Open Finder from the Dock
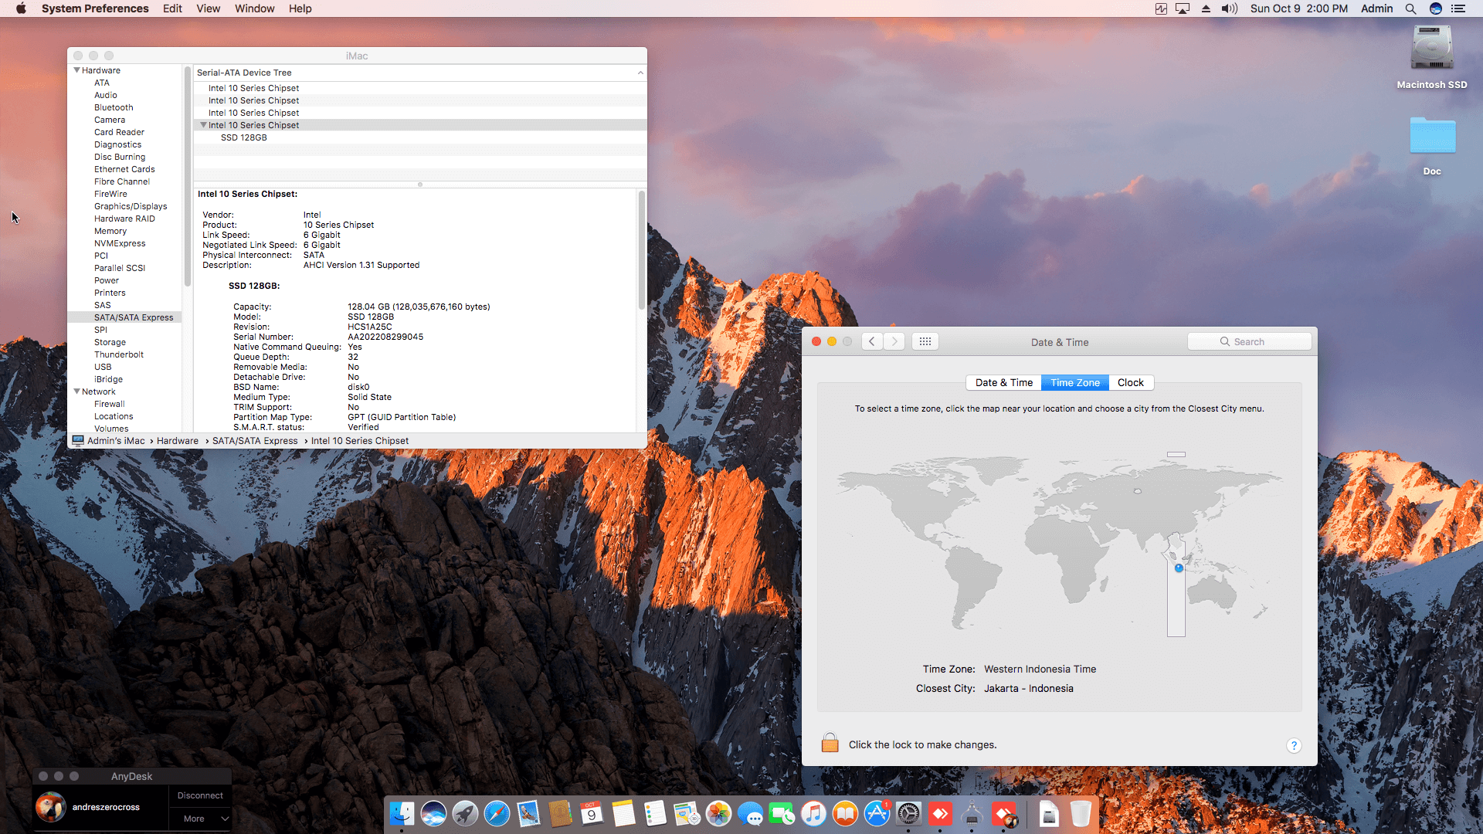 (x=402, y=813)
